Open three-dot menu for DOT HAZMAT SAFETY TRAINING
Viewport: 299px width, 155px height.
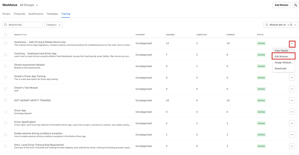pos(292,101)
